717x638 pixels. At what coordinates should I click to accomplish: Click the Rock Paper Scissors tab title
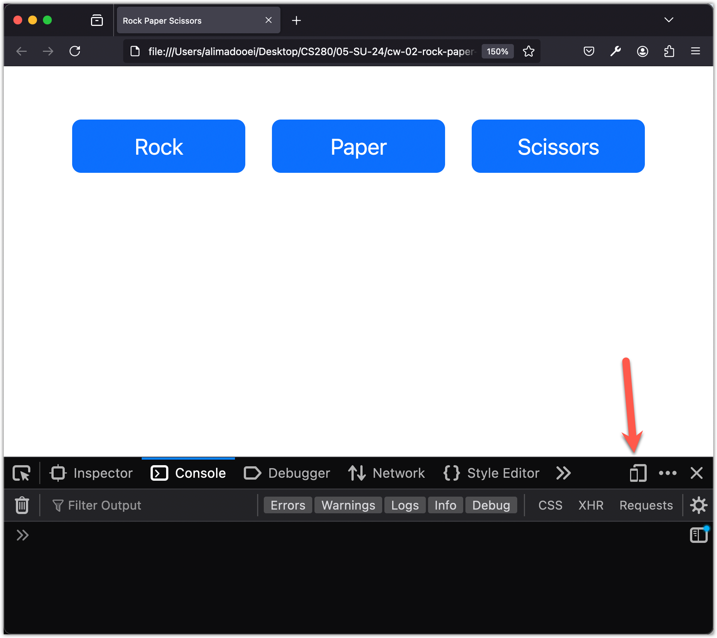click(x=162, y=21)
